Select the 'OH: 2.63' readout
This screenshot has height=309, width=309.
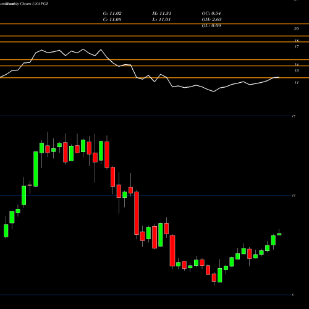coord(211,20)
